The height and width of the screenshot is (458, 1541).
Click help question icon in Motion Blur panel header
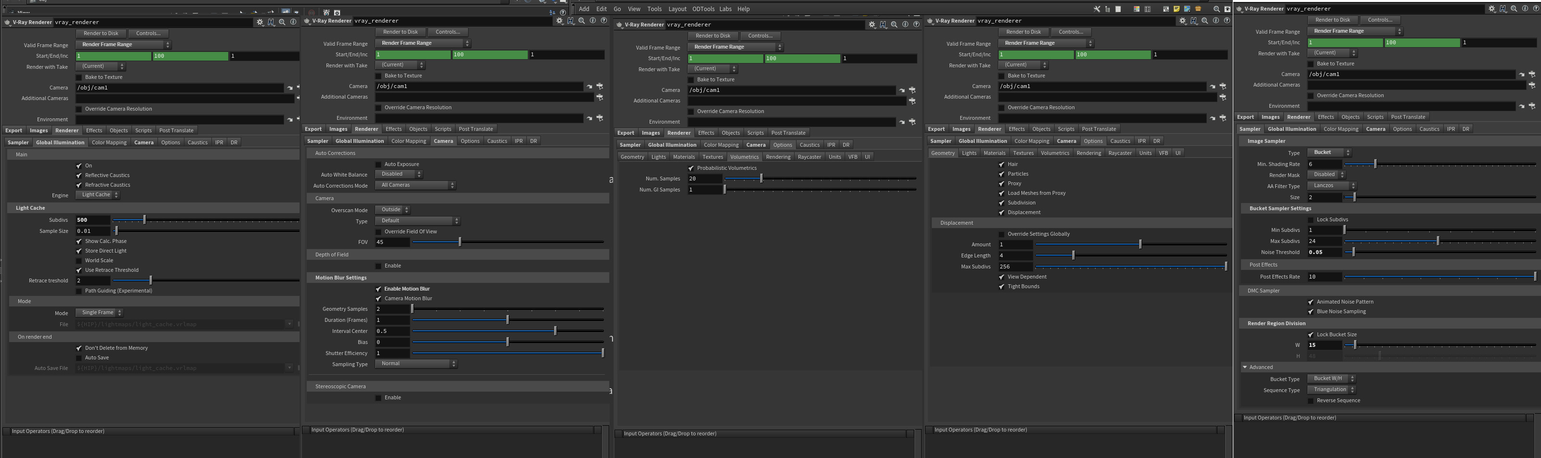(x=603, y=21)
